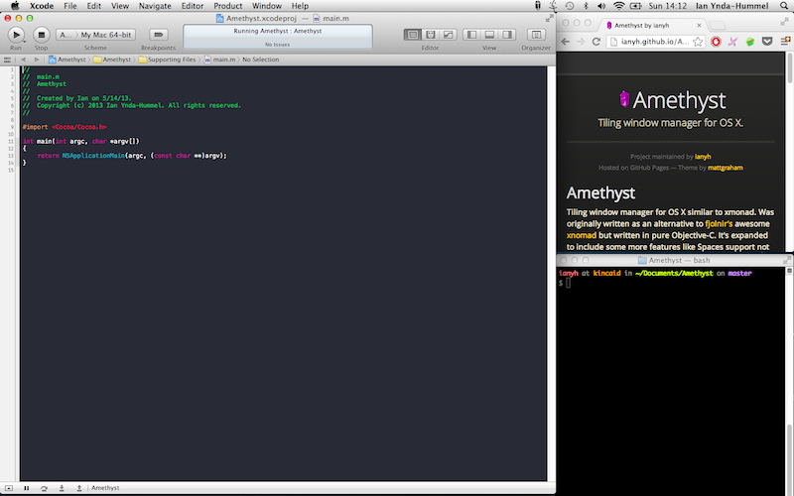Close the Amethyst by ianyh tab
Screen dimensions: 794x496
point(699,25)
